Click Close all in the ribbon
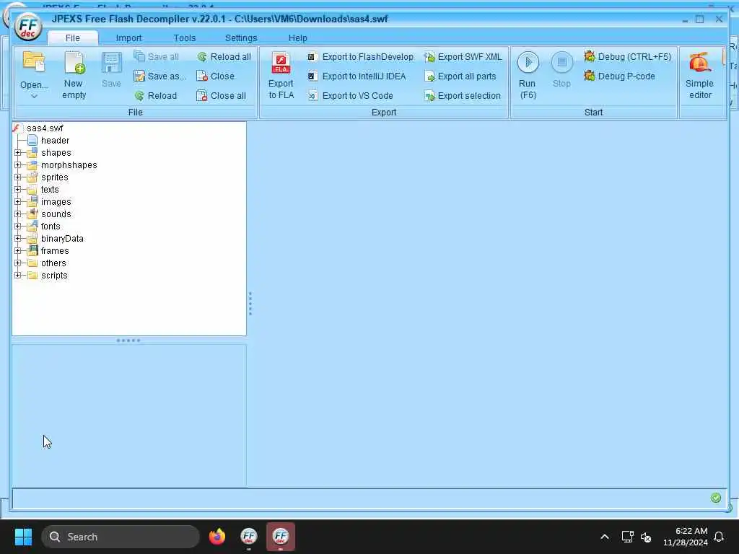The height and width of the screenshot is (554, 739). pos(221,96)
